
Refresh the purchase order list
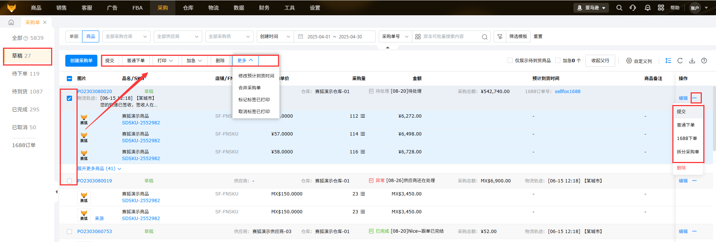(x=680, y=61)
